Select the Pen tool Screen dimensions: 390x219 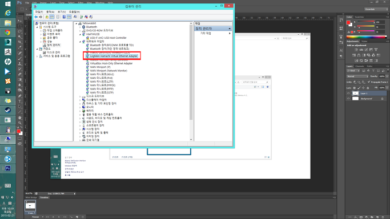[x=19, y=96]
